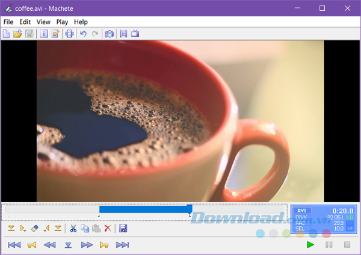Image resolution: width=361 pixels, height=255 pixels.
Task: Click the AAC audio codec label
Action: point(300,223)
